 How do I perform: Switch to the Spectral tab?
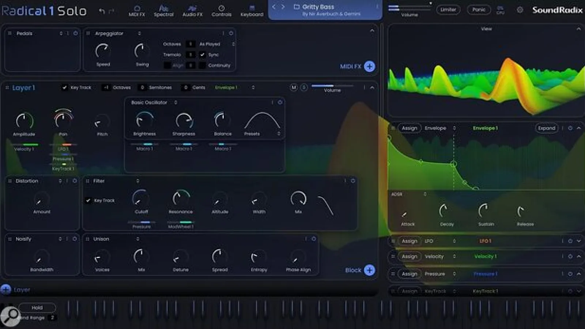pyautogui.click(x=163, y=11)
